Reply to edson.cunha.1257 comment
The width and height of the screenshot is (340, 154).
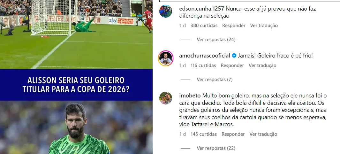(x=234, y=26)
